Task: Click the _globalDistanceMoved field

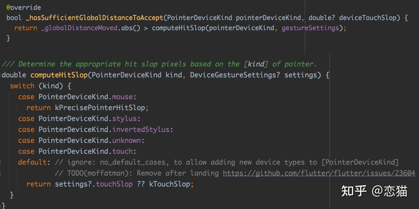Action: pos(79,28)
